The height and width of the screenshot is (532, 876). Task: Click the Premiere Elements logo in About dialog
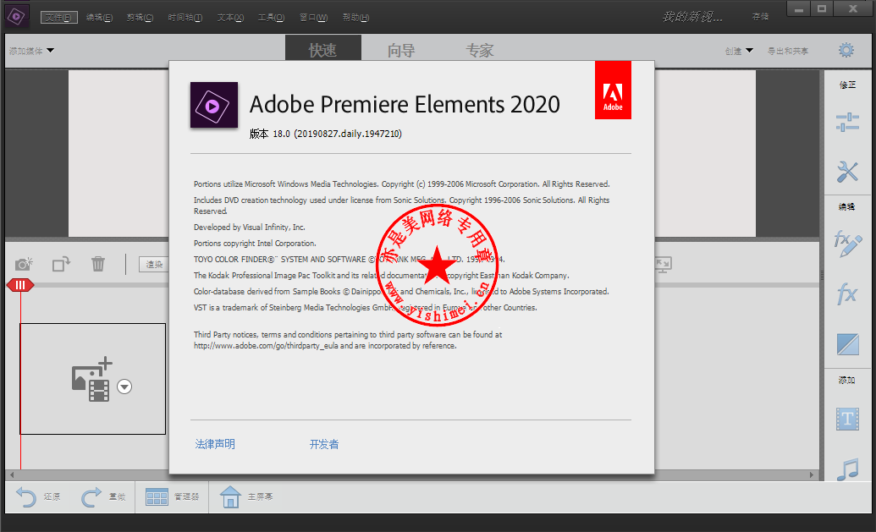click(214, 105)
